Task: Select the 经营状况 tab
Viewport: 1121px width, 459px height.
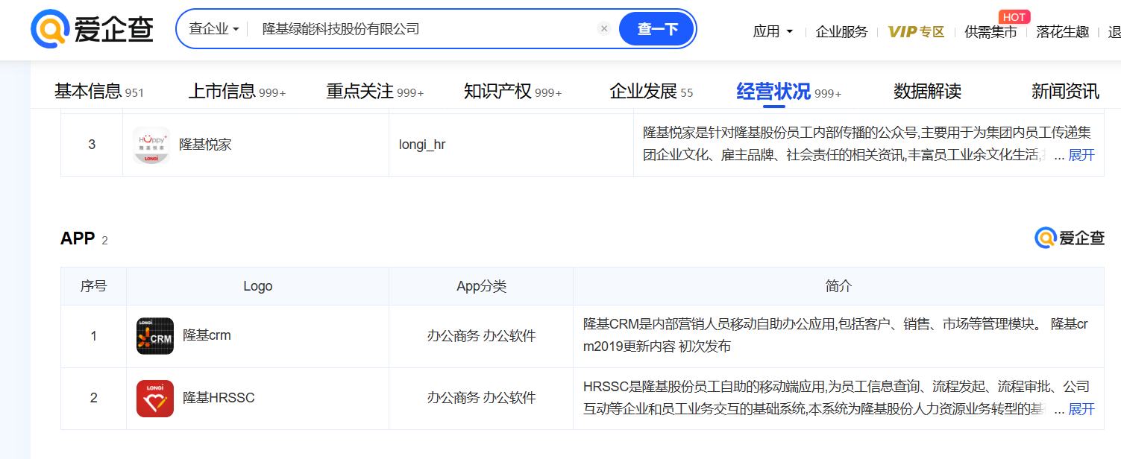Action: (789, 92)
